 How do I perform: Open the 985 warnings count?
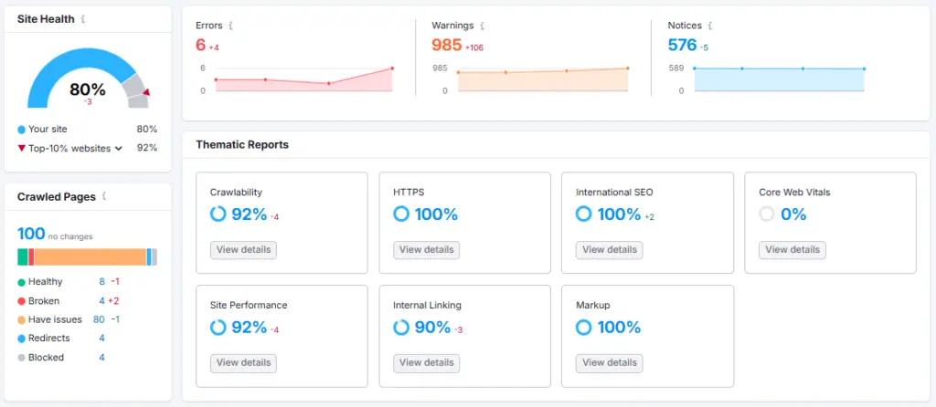pyautogui.click(x=446, y=45)
